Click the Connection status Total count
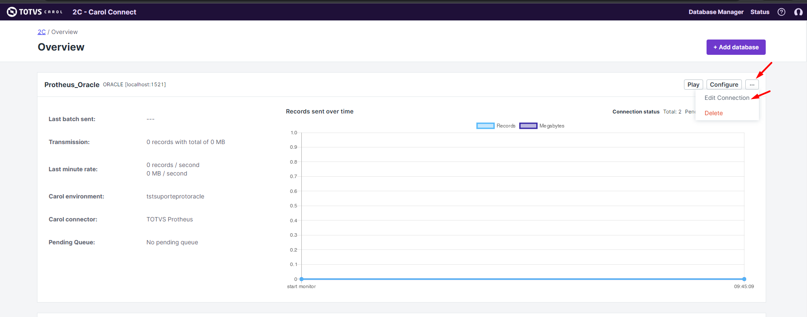The image size is (807, 317). click(x=672, y=112)
